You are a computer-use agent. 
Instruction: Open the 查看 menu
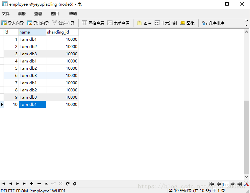click(x=38, y=13)
